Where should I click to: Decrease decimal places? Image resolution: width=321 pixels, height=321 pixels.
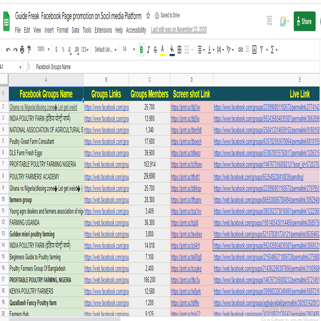tap(70, 50)
